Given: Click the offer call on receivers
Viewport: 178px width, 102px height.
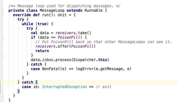Looking at the screenshot, I should pyautogui.click(x=63, y=46).
